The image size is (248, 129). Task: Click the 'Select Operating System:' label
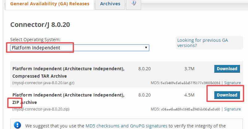coord(35,40)
